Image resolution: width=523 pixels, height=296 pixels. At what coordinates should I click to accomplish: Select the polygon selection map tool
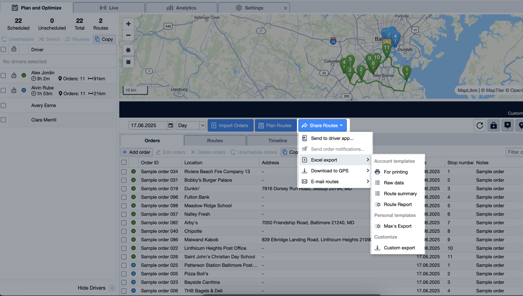point(128,50)
